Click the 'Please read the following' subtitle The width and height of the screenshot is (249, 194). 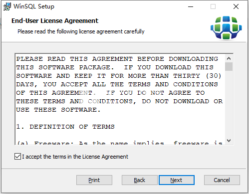tap(81, 31)
